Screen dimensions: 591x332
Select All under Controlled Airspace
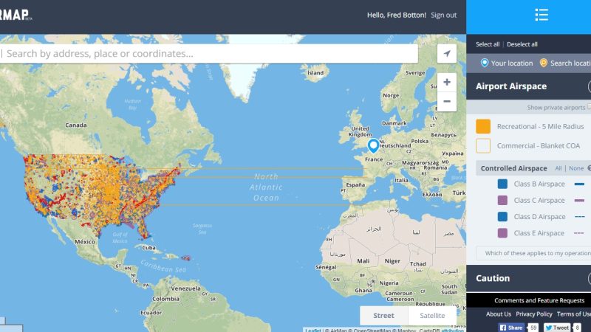[x=558, y=168]
